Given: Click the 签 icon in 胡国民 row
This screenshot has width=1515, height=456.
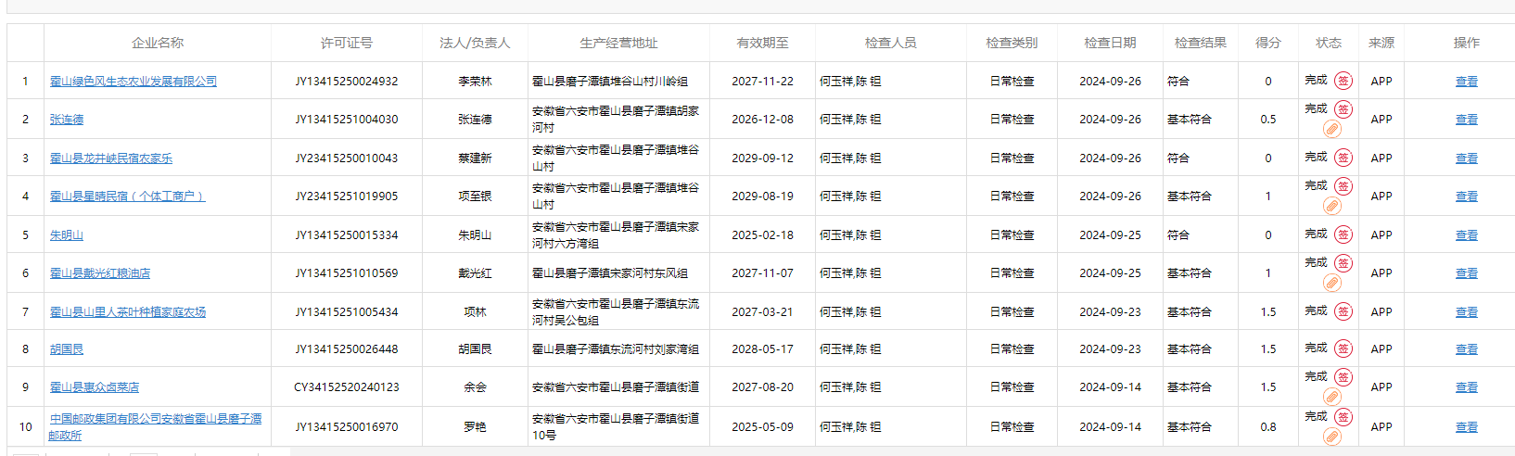Looking at the screenshot, I should click(1343, 348).
